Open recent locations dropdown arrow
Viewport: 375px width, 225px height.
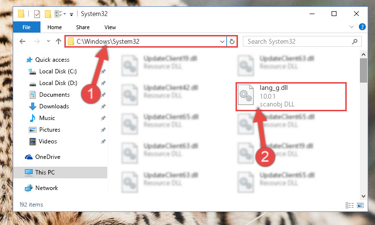coord(48,41)
